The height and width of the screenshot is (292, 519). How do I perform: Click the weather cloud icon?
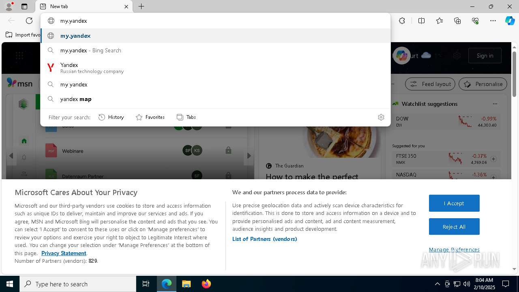[426, 55]
